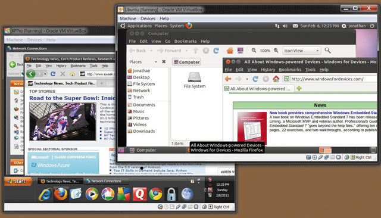Click the Windows XP start button
The image size is (381, 218).
pyautogui.click(x=18, y=181)
